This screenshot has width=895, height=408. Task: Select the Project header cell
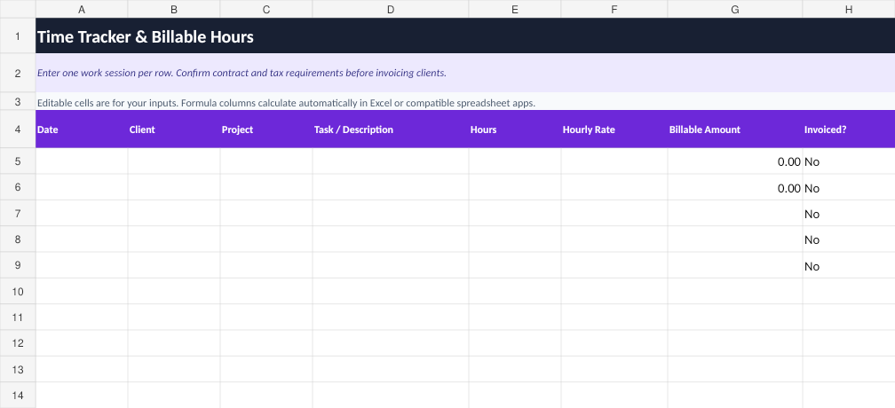pos(266,129)
